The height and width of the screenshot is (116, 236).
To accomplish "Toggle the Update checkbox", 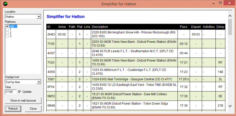I will [x=19, y=92].
